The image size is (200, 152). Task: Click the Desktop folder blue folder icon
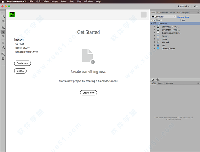158,48
